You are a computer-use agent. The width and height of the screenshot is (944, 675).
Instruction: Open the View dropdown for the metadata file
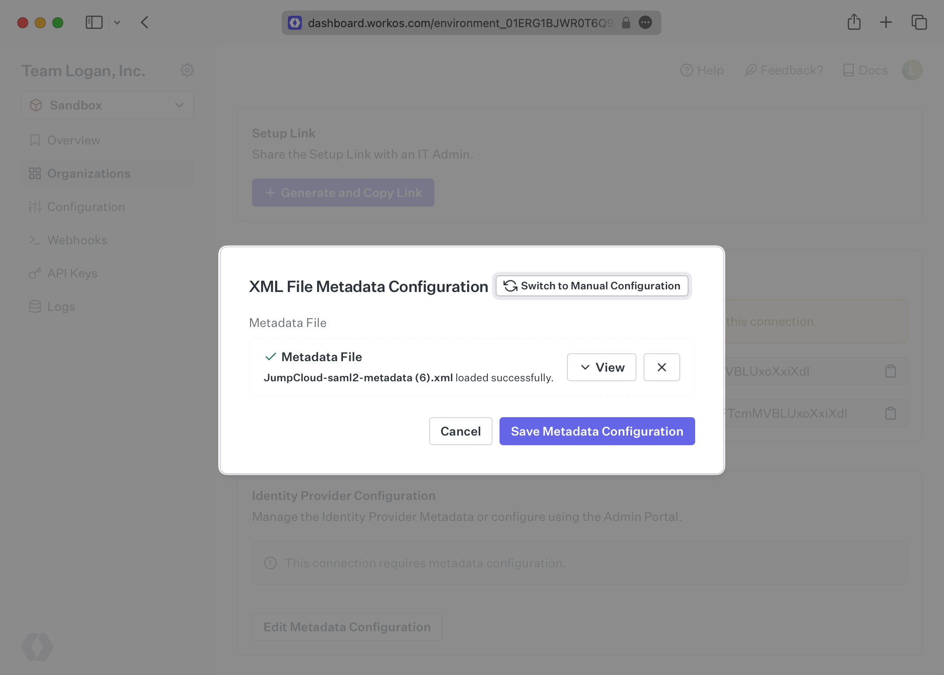coord(601,367)
